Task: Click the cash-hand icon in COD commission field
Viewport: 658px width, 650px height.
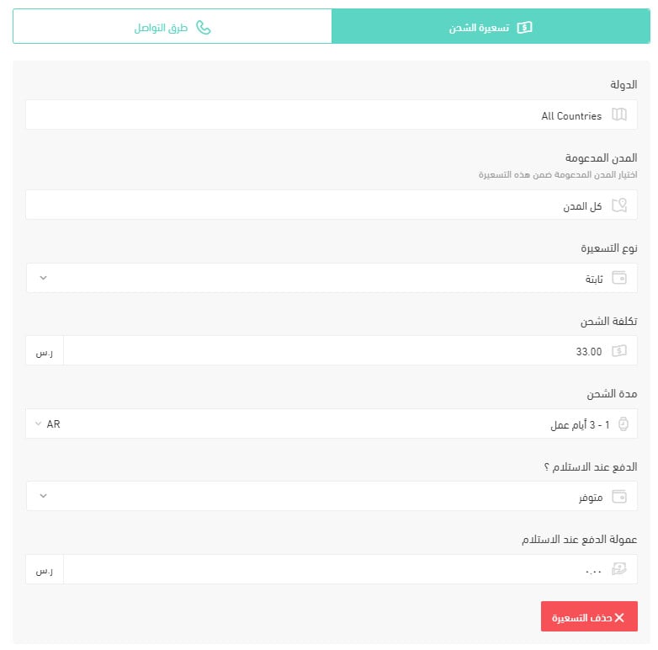Action: [x=619, y=569]
